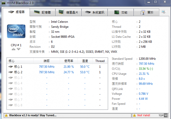This screenshot has width=171, height=119.
Task: Click the greyed chip icon for 核心 7
Action: point(11,100)
